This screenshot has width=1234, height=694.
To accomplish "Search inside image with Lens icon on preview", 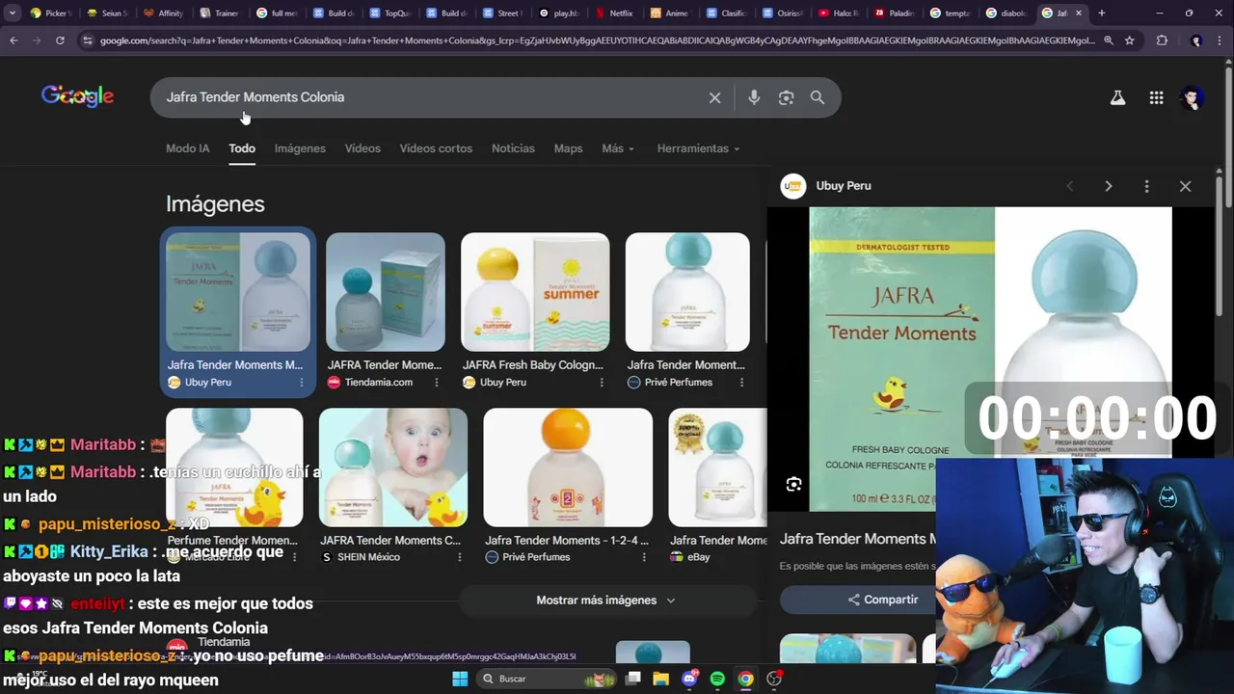I will pyautogui.click(x=793, y=485).
